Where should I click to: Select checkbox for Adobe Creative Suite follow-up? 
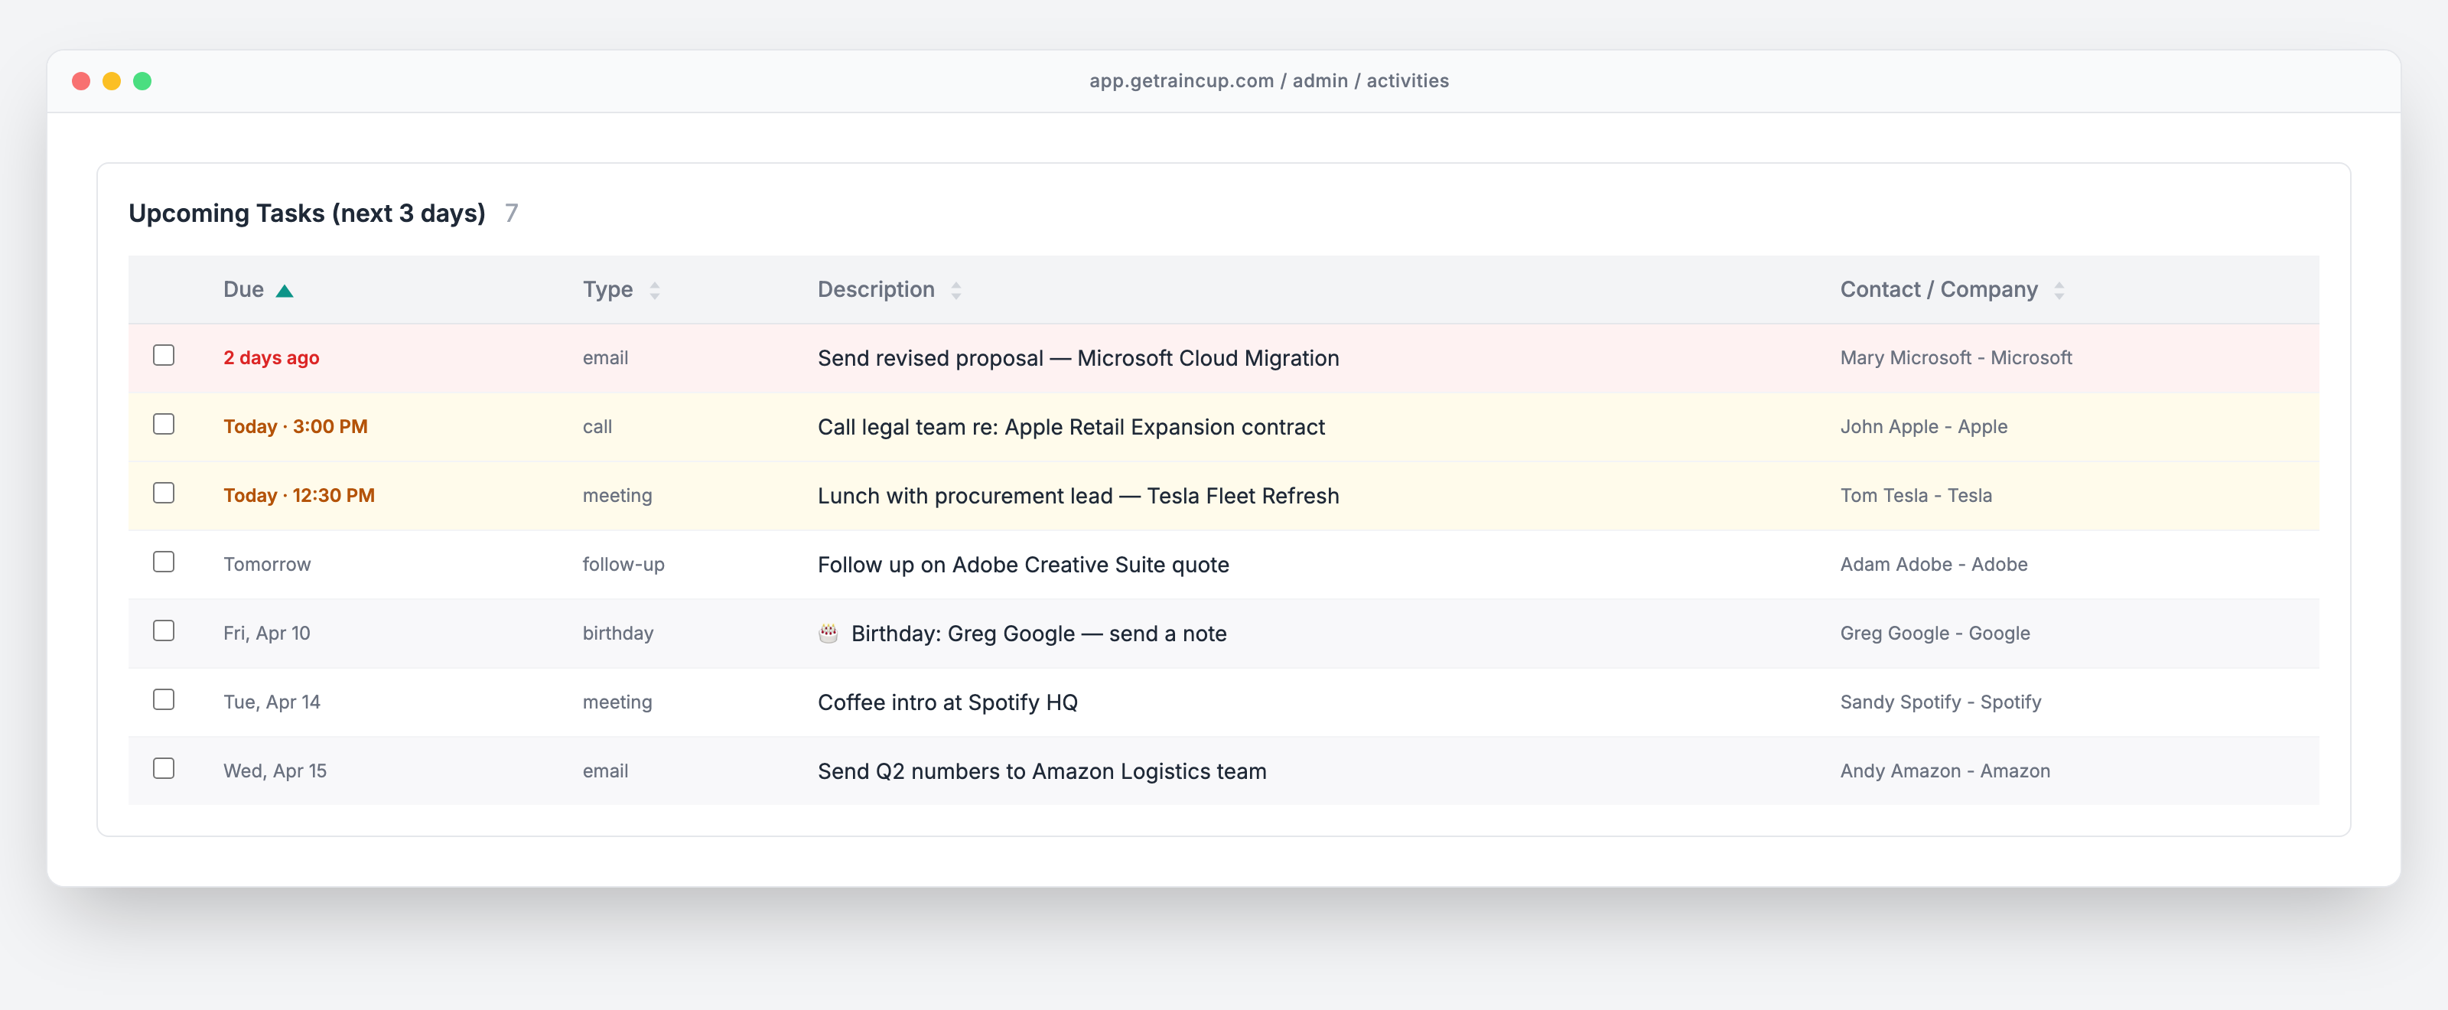click(164, 562)
